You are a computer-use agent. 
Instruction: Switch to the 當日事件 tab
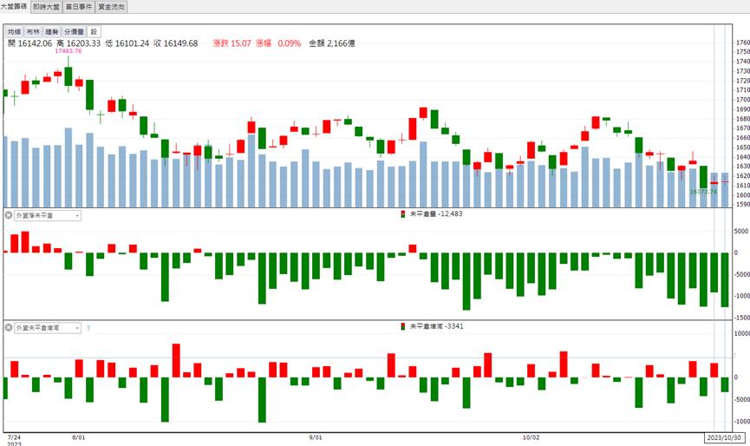[x=79, y=7]
